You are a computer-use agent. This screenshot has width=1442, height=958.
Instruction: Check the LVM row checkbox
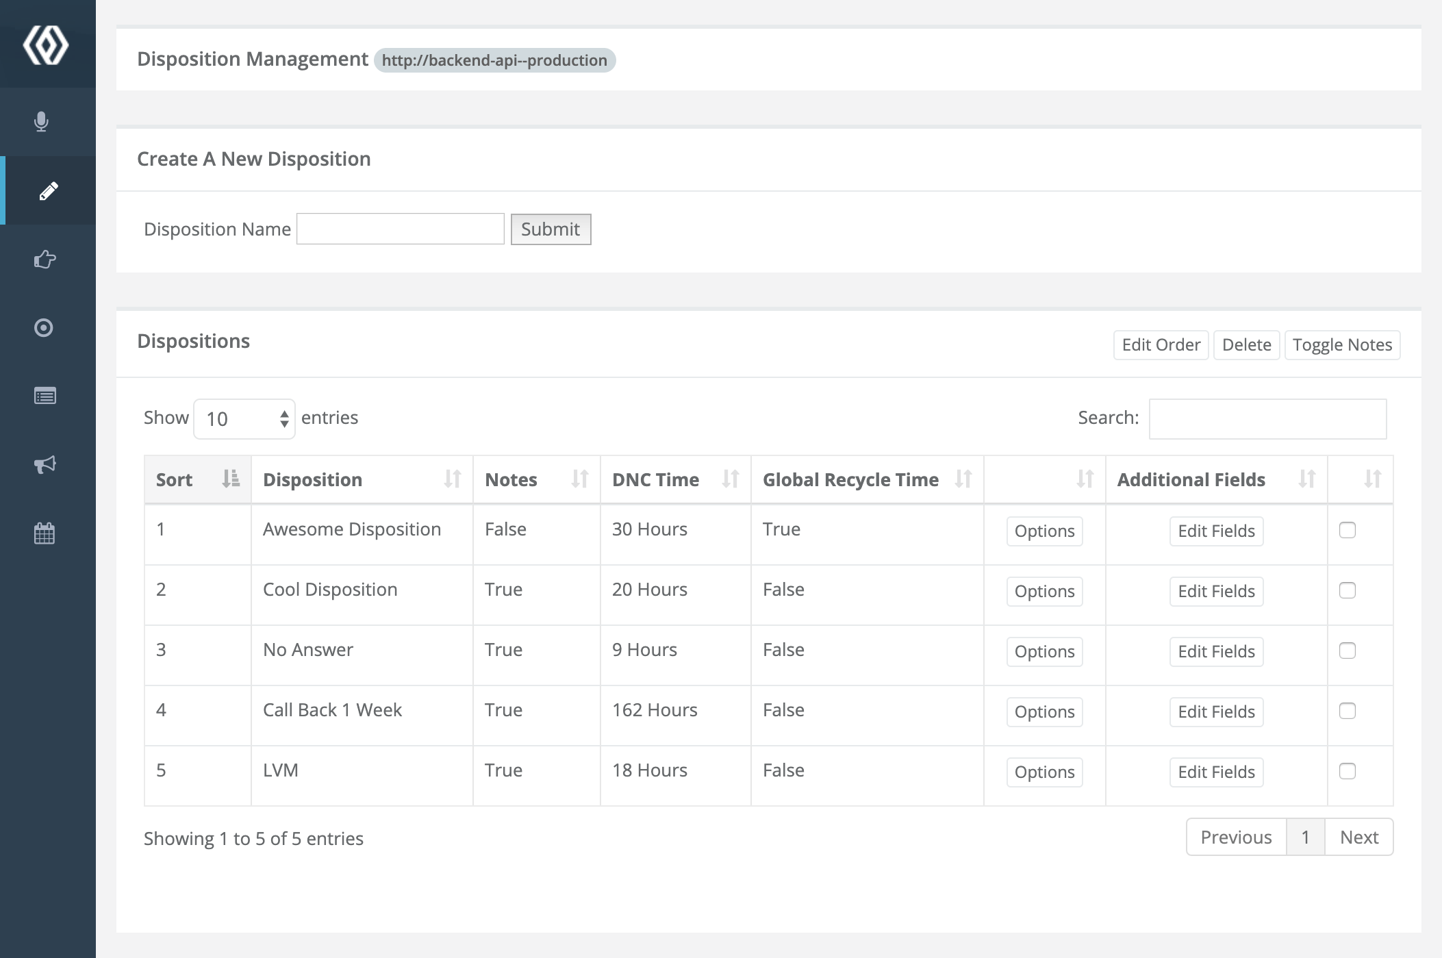(1348, 771)
